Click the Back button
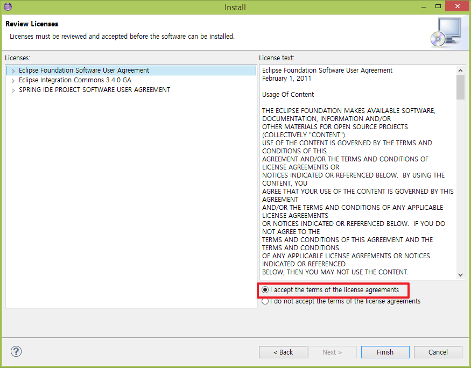471x368 pixels. click(x=283, y=352)
